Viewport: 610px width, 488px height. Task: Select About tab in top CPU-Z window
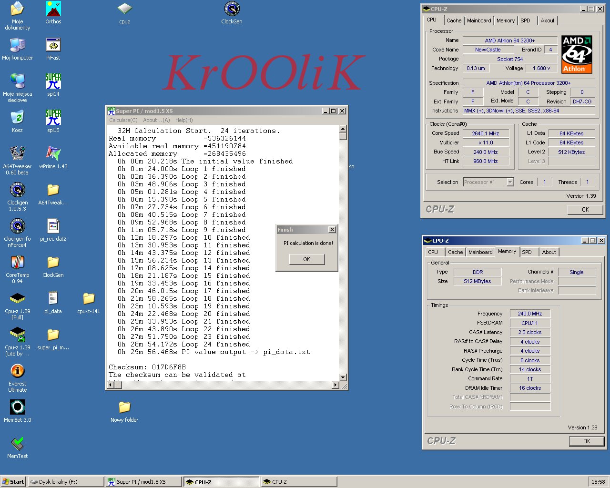coord(548,20)
